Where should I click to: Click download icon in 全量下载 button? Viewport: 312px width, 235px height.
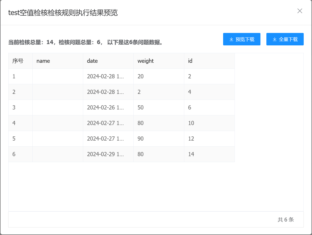[x=275, y=39]
